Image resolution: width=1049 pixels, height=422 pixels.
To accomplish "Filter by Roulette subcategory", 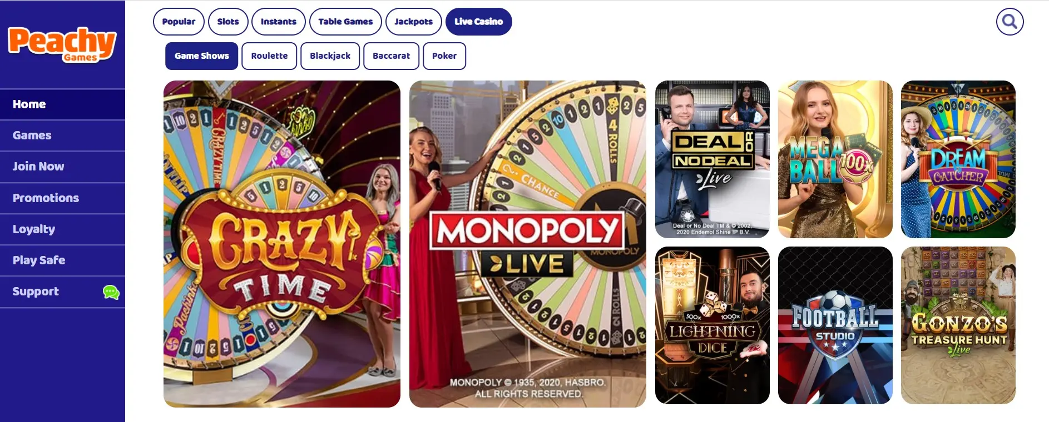I will coord(269,56).
